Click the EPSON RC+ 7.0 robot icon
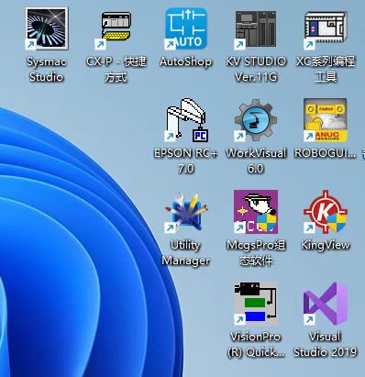Screen dimensions: 365x377 coord(186,120)
